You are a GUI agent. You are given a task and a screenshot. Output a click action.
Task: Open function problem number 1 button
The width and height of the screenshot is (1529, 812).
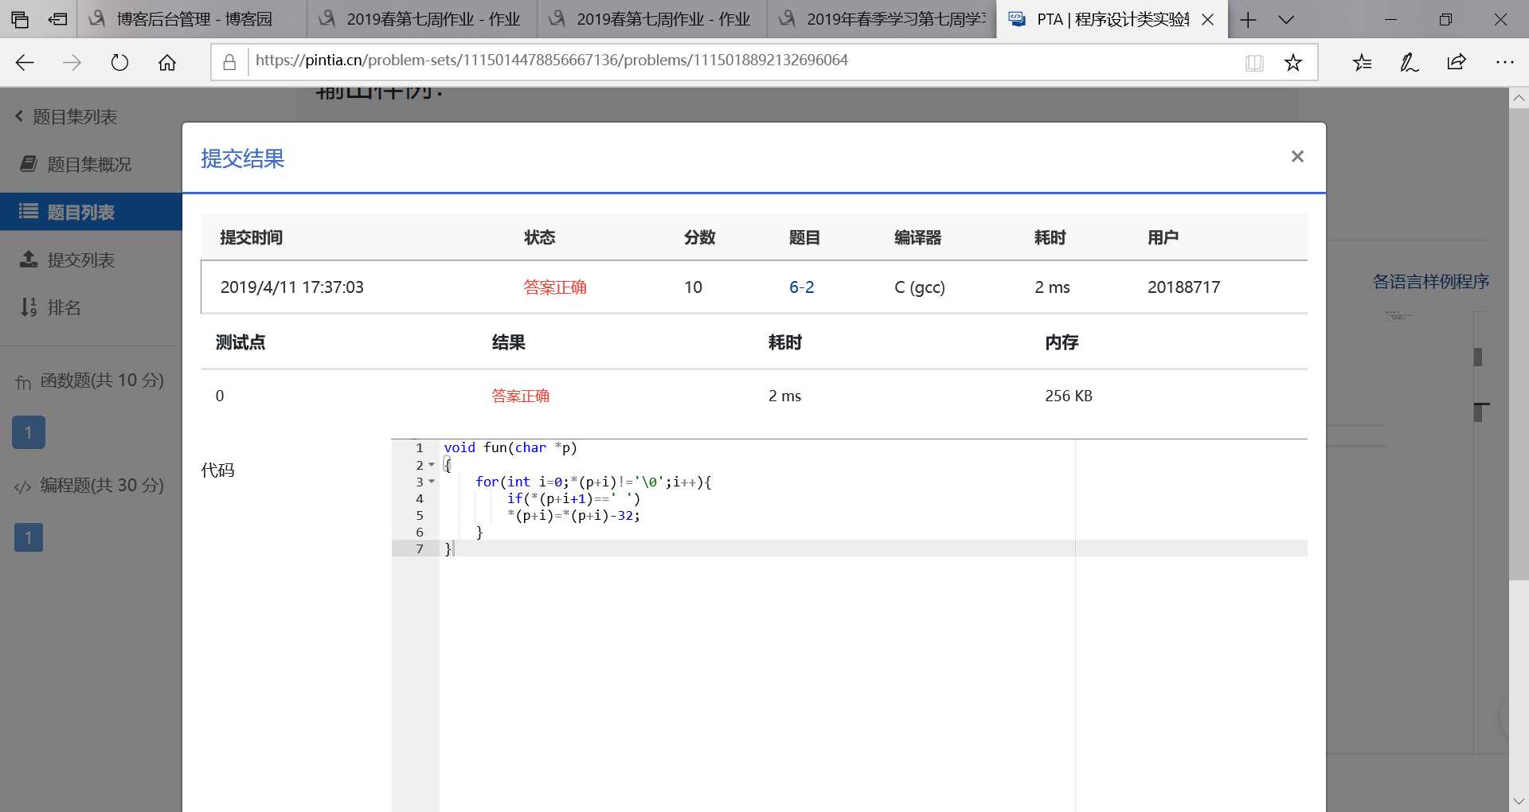[x=29, y=432]
